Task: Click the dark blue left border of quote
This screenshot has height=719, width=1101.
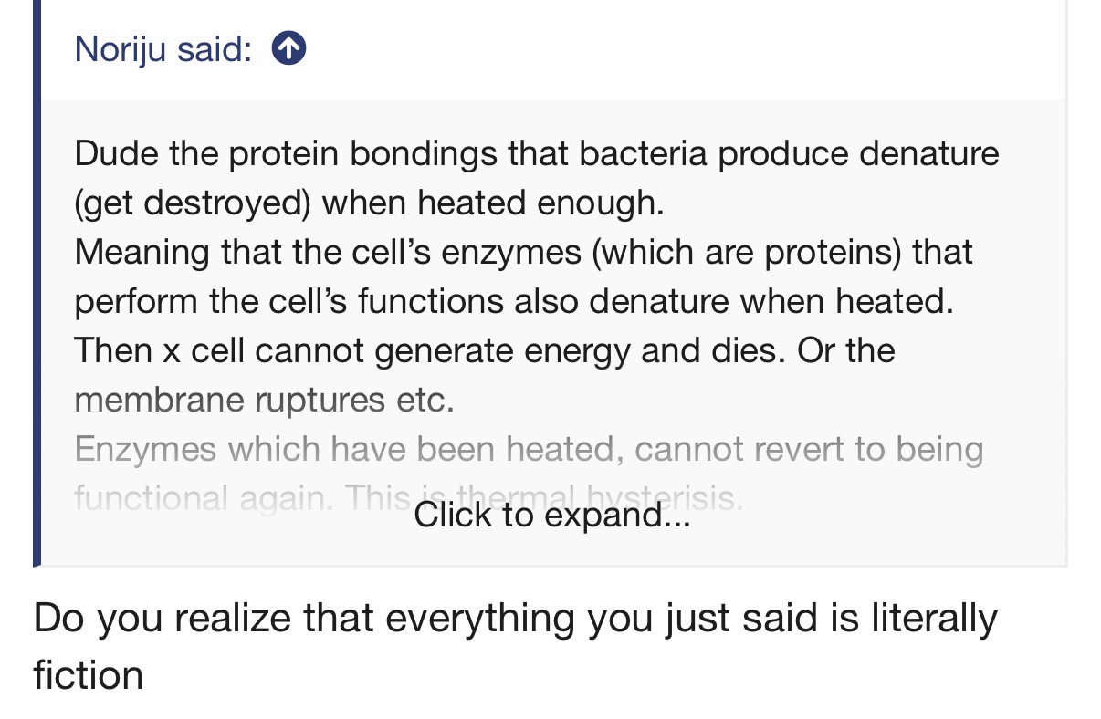Action: 37,283
